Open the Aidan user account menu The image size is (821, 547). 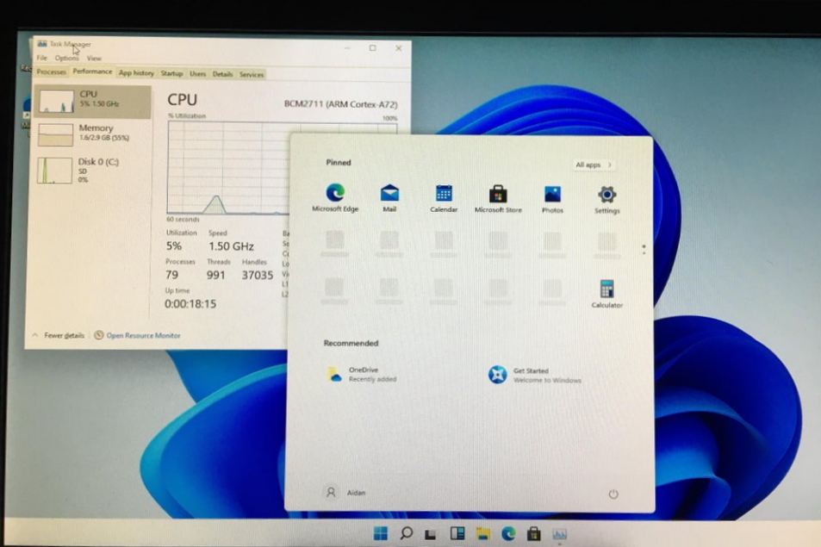(x=345, y=493)
